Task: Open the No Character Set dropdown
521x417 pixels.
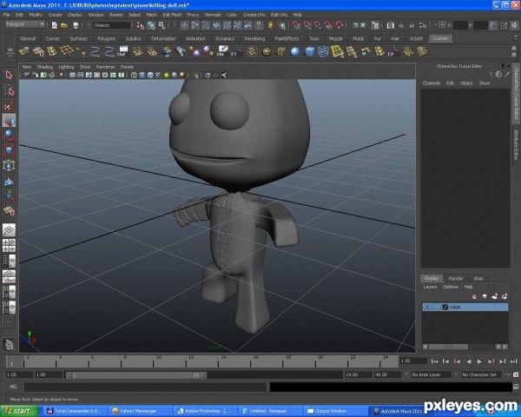Action: pos(481,374)
